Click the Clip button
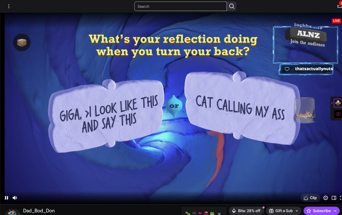This screenshot has width=342, height=215. pyautogui.click(x=310, y=198)
